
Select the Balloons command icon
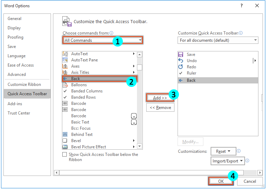pyautogui.click(x=65, y=84)
